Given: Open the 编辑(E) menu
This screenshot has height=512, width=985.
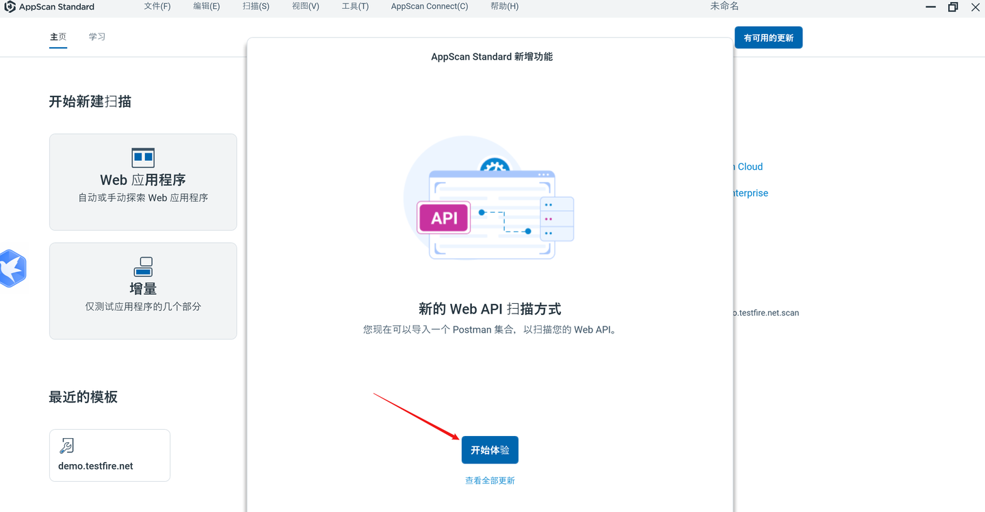Looking at the screenshot, I should 207,6.
